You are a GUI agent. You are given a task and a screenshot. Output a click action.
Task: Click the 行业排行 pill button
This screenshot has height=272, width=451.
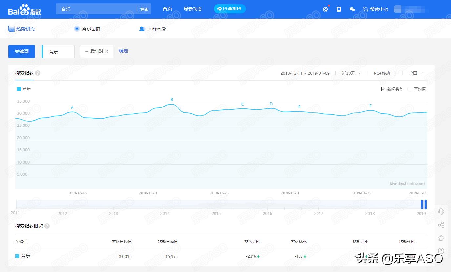click(230, 9)
